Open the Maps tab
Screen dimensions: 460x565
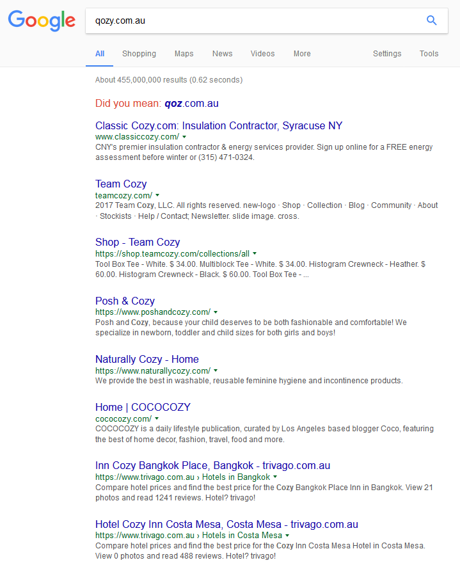(x=184, y=54)
